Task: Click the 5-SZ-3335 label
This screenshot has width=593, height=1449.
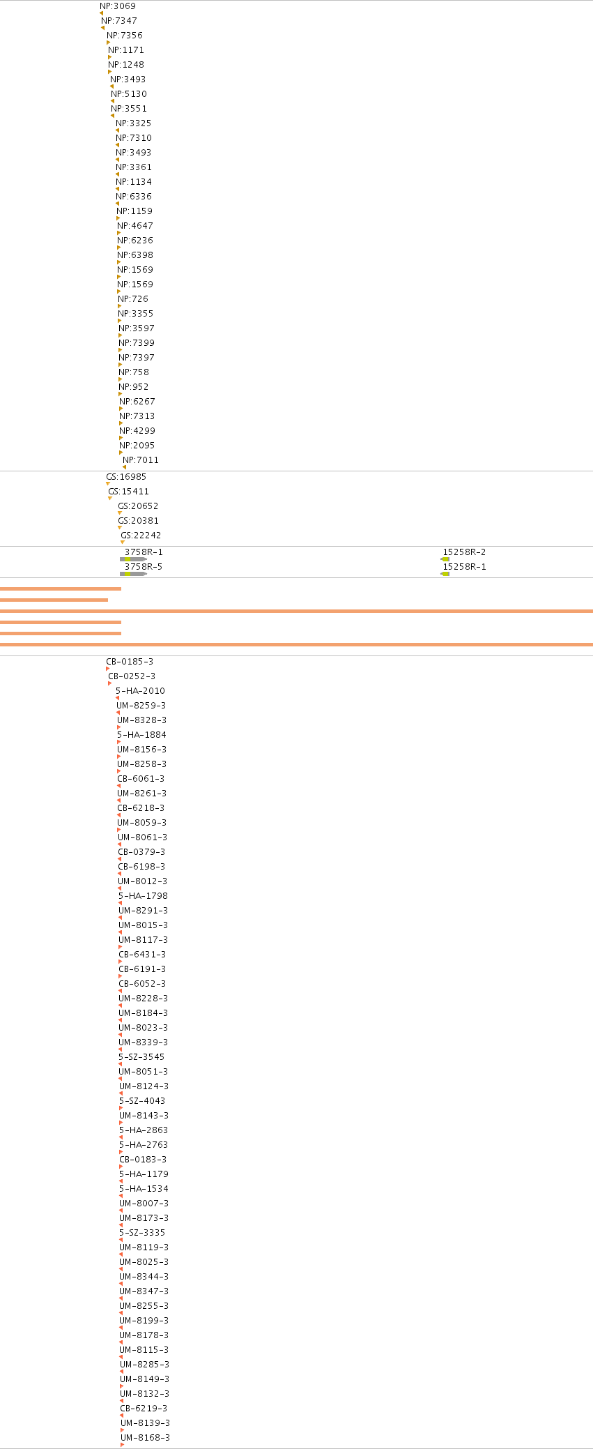Action: click(143, 1233)
